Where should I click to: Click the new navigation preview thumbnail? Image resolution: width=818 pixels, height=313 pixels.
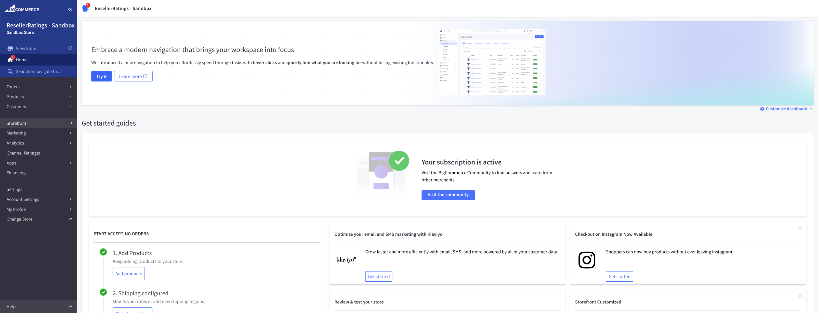point(492,62)
